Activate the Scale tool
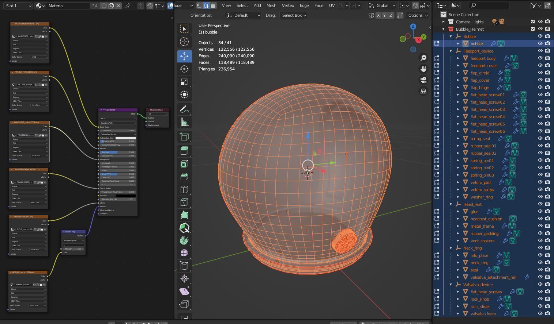Viewport: 554px width, 324px height. [184, 82]
